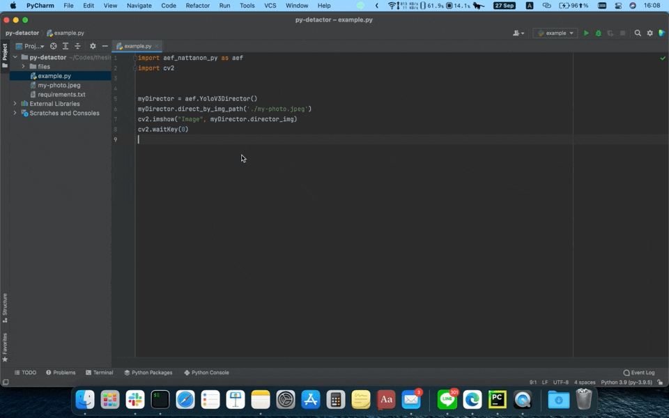Close the example.py editor tab
669x418 pixels.
click(x=157, y=46)
